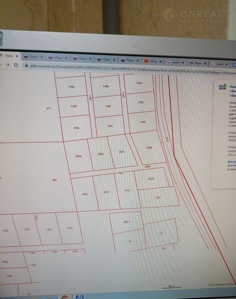Select the first 'Публ' tab
Screen dimensions: 236x299
pyautogui.click(x=8, y=56)
